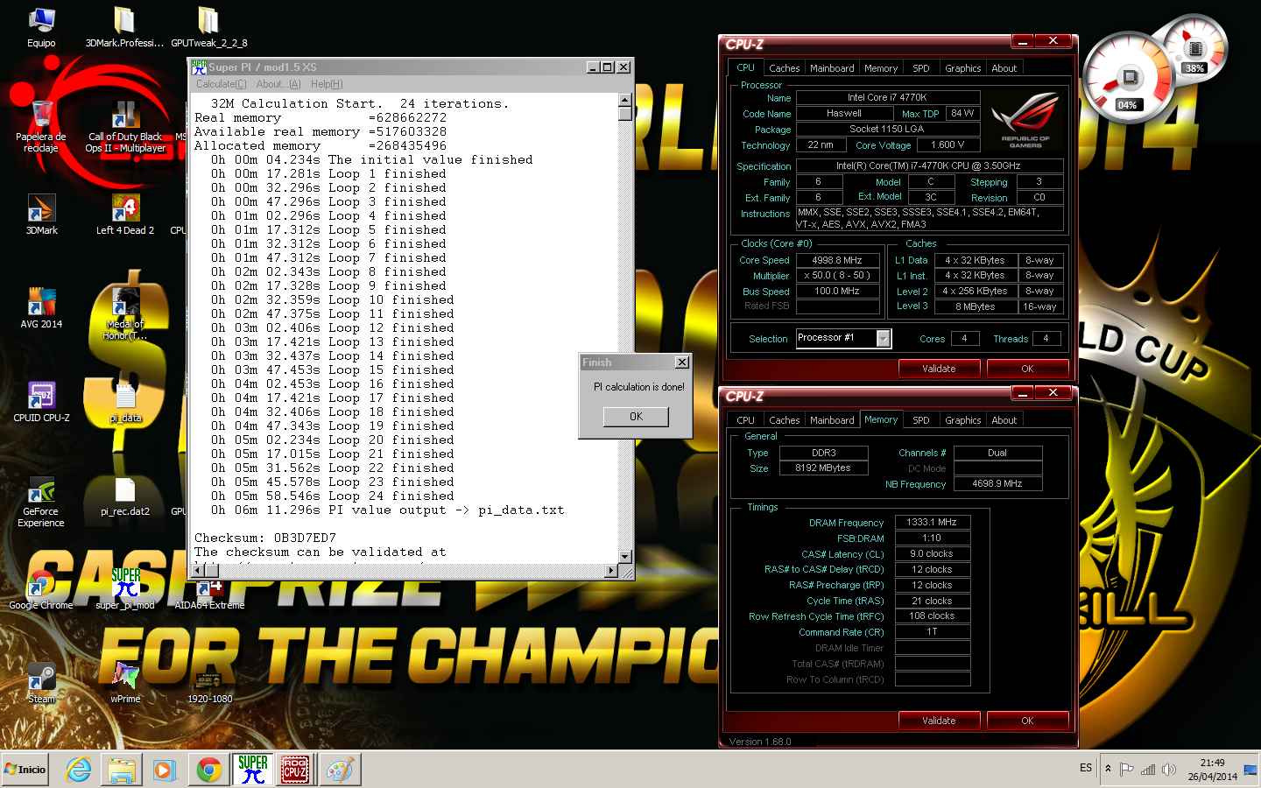
Task: Click OK in the bottom CPU-Z window
Action: click(1027, 721)
